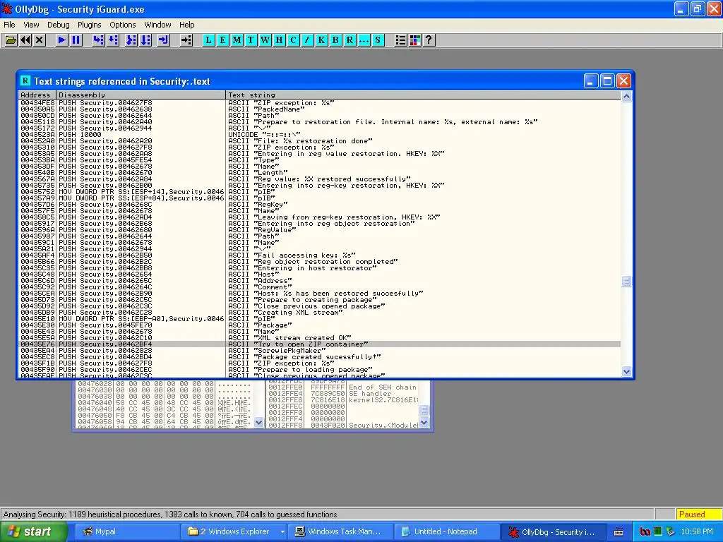Open CPU window with C button
This screenshot has height=542, width=723.
(293, 40)
